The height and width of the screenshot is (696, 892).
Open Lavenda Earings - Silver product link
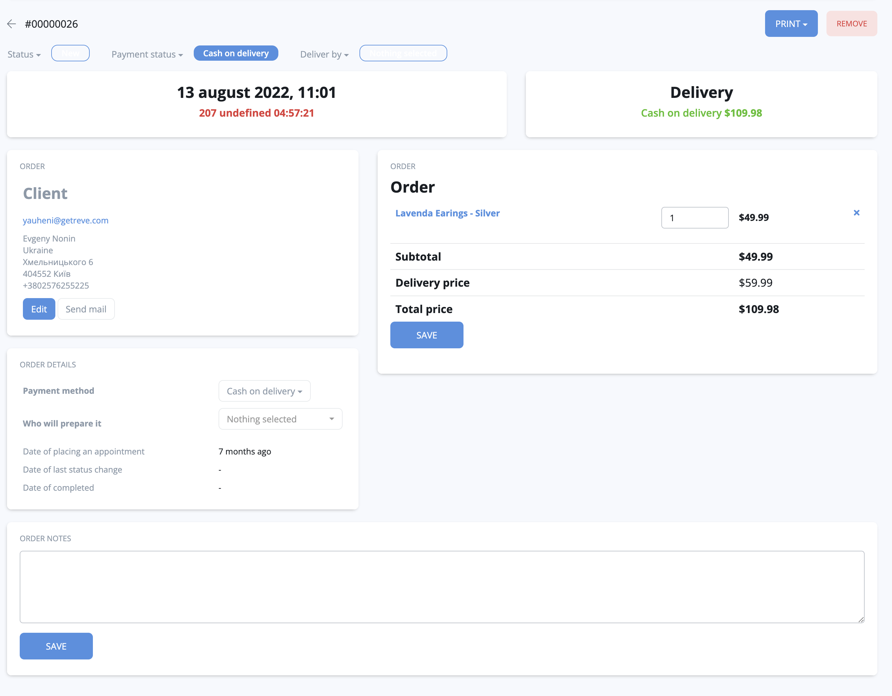447,213
